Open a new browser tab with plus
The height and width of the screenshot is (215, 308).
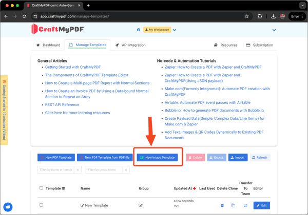[88, 5]
